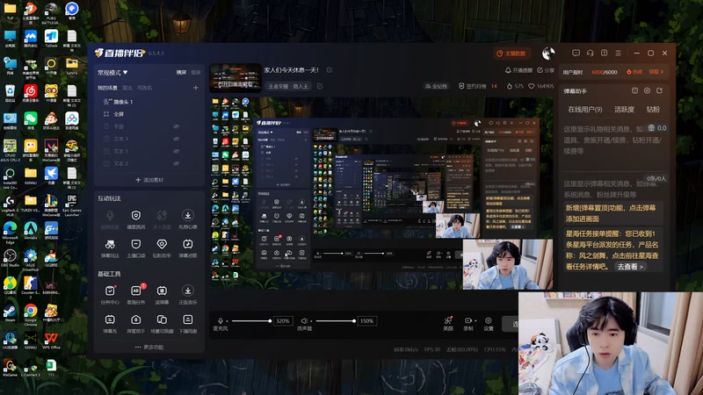This screenshot has width=703, height=395.
Task: Open the 正版音乐 music tool
Action: (x=188, y=295)
